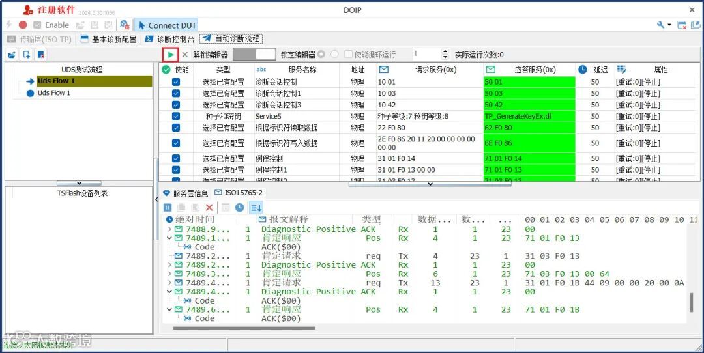Click the Connect DUT button
This screenshot has width=704, height=353.
[x=166, y=25]
